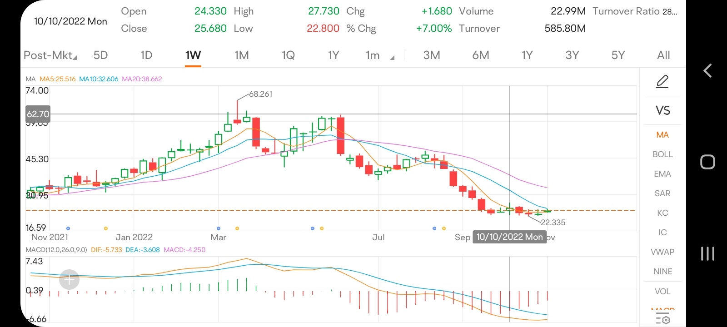This screenshot has width=727, height=327.
Task: Switch lower panel to VOL
Action: pos(662,292)
